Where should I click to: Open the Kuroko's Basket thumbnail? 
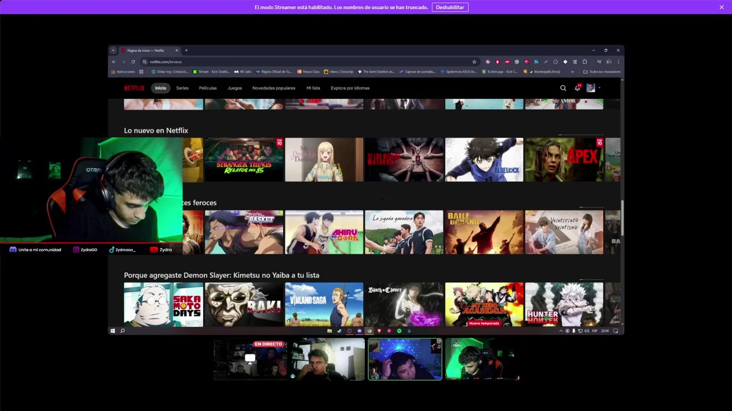pos(244,232)
